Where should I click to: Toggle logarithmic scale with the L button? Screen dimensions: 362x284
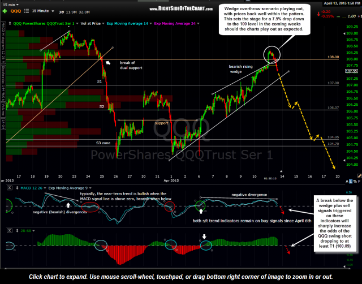coord(351,182)
